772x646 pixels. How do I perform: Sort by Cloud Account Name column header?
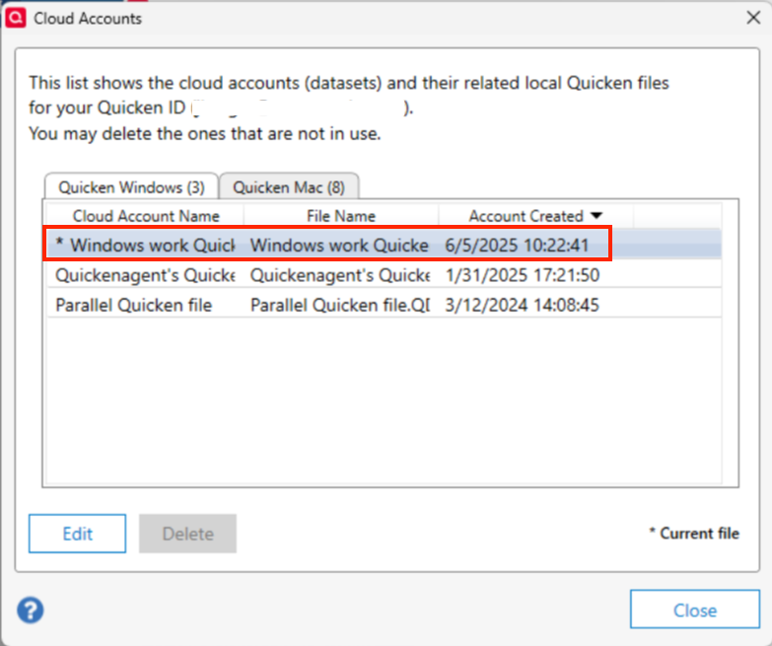click(x=146, y=216)
